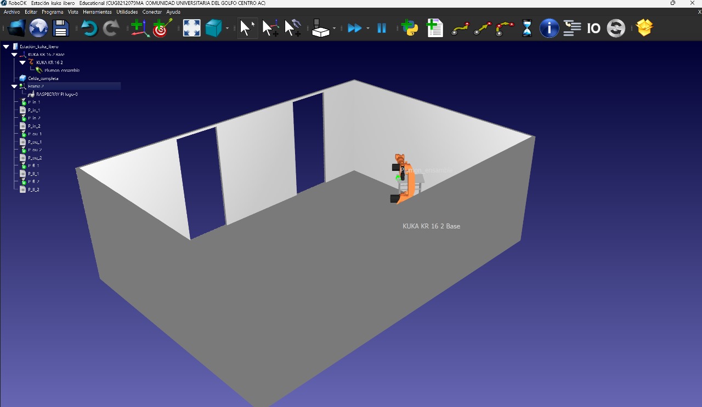The height and width of the screenshot is (407, 702).
Task: Toggle the Move reference frames cursor tool
Action: [270, 28]
